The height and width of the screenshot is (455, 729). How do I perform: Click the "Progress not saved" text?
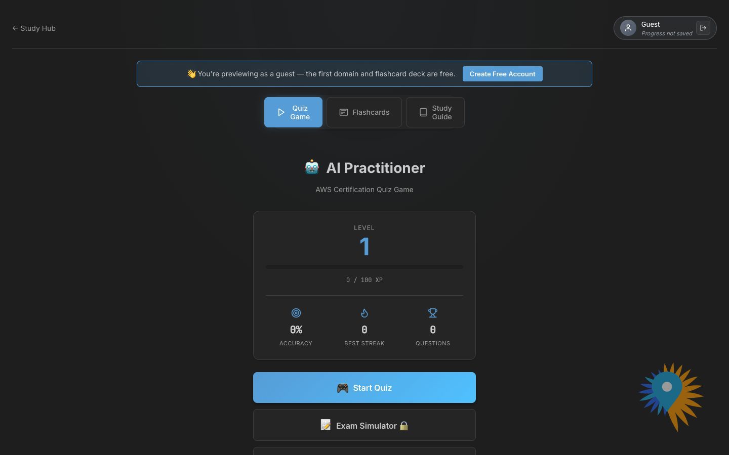(667, 34)
